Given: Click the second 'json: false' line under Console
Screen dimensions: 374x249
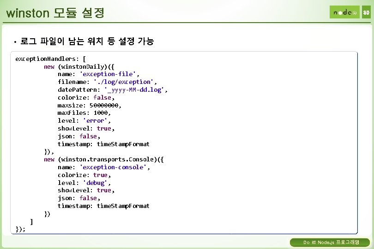Looking at the screenshot, I should click(x=78, y=198).
